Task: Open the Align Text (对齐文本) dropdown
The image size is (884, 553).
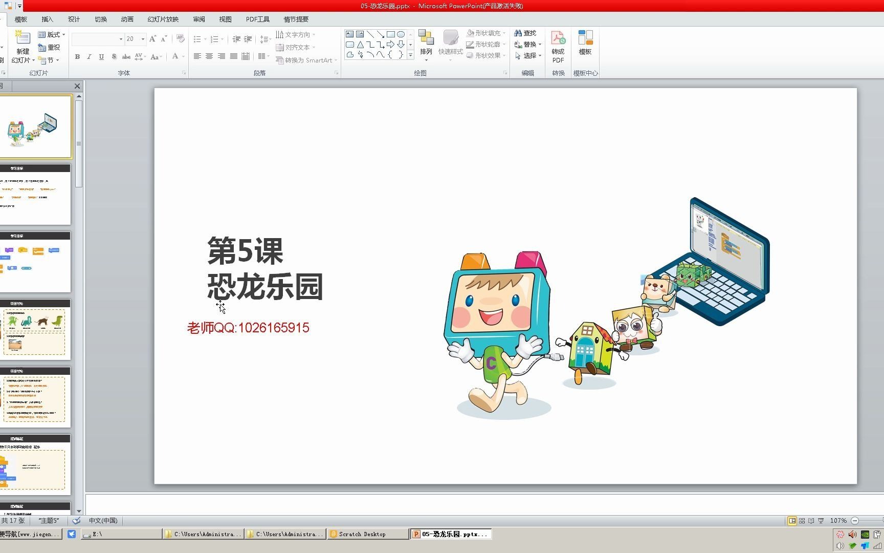Action: tap(296, 48)
